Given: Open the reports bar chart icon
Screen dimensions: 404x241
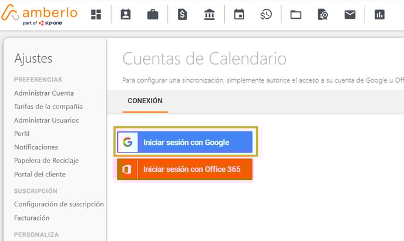Looking at the screenshot, I should [379, 15].
